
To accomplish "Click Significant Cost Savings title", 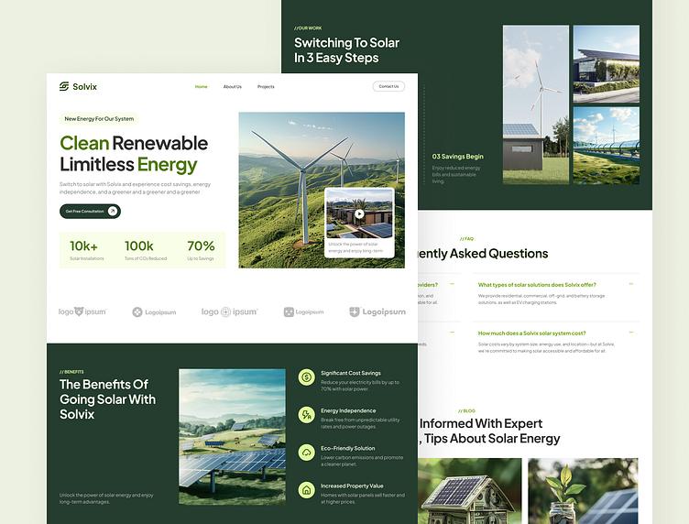I will pos(351,373).
